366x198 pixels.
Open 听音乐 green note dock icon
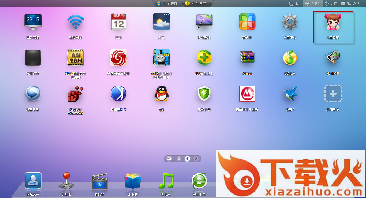pos(166,181)
